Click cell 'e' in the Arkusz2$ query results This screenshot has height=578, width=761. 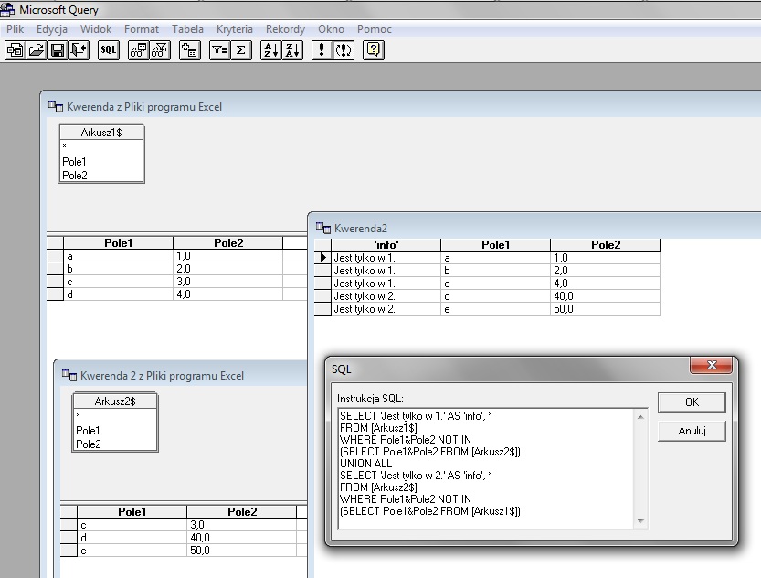coord(132,551)
